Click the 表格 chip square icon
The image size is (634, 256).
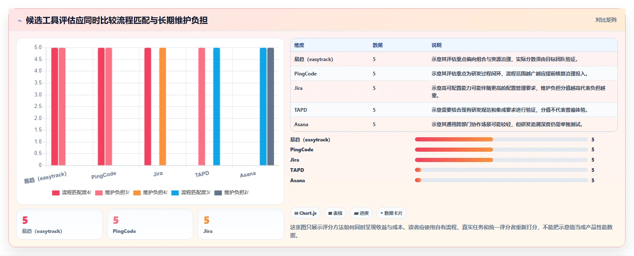pyautogui.click(x=330, y=213)
